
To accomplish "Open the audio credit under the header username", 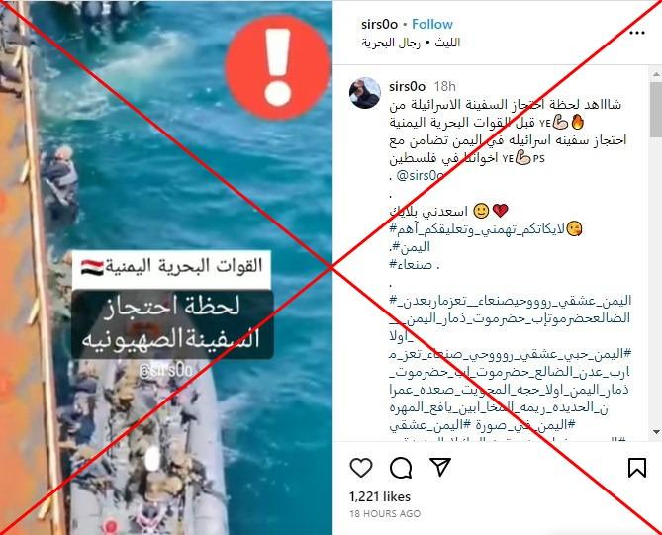I will click(411, 43).
